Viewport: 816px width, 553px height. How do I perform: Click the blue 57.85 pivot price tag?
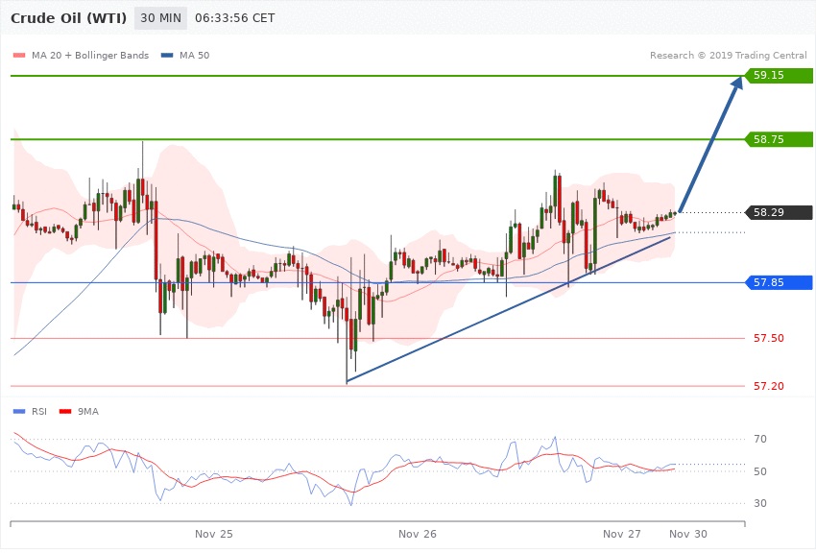tap(775, 282)
